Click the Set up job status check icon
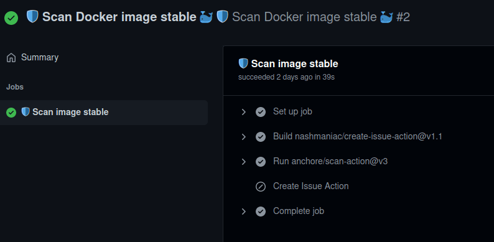 (261, 112)
